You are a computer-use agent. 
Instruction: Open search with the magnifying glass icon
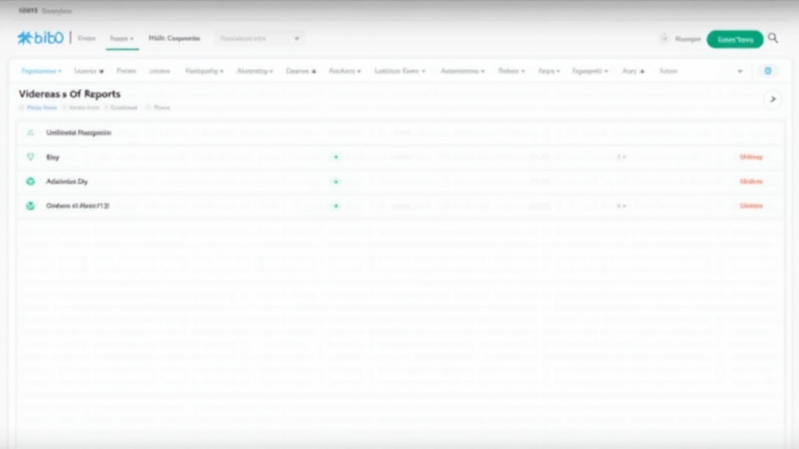point(773,38)
